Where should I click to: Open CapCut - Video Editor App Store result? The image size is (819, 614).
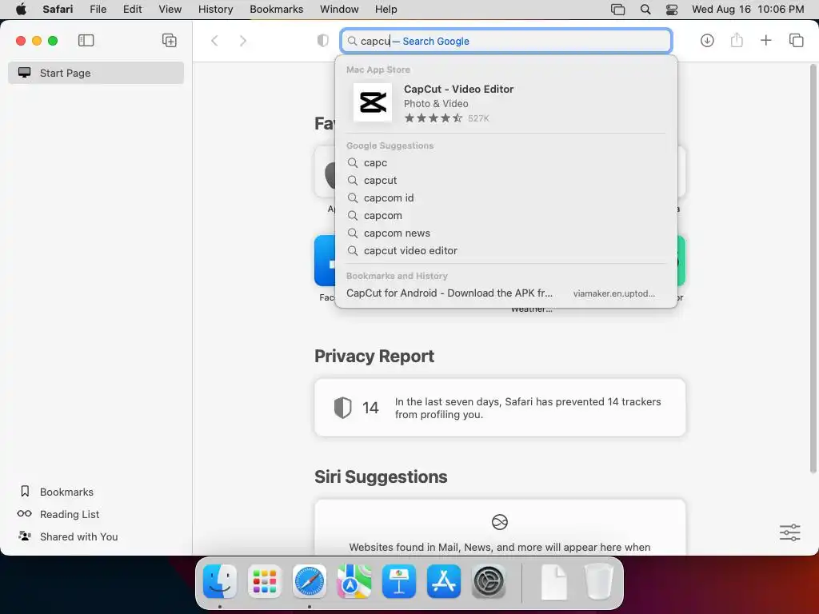coord(506,102)
